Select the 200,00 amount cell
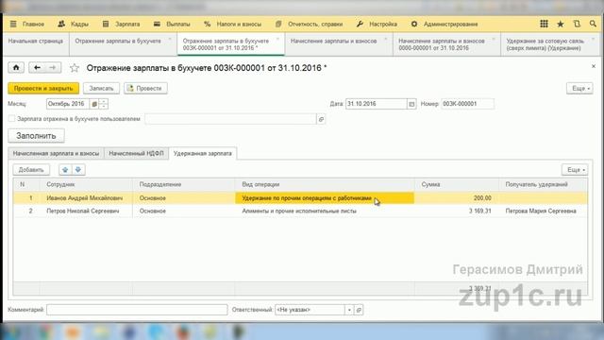 [457, 198]
